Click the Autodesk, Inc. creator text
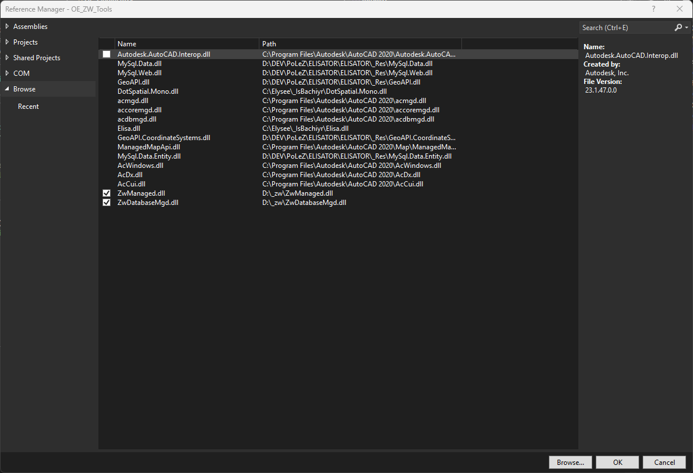Viewport: 693px width, 473px height. click(x=607, y=73)
